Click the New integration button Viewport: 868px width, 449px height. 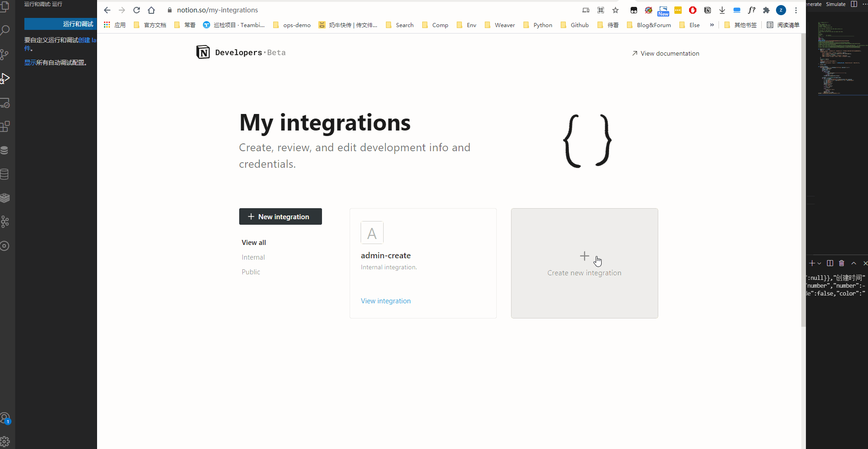(280, 216)
